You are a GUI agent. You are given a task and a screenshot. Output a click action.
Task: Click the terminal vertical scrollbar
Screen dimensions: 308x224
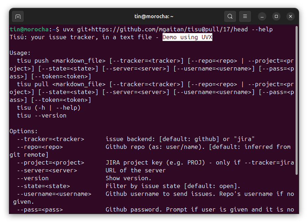(x=296, y=100)
